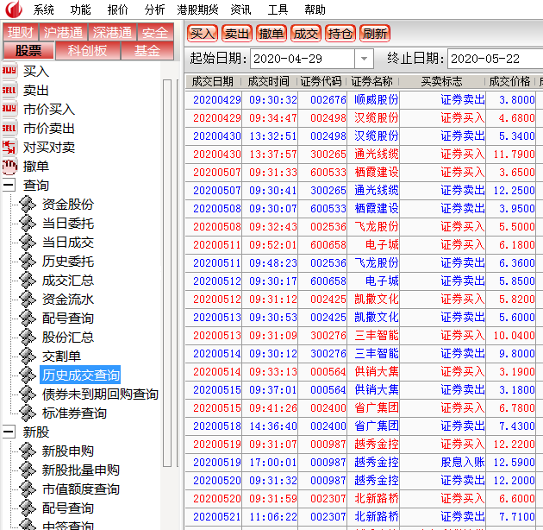Click the 撤单 toolbar button
Screen dimensions: 543x530
[271, 34]
